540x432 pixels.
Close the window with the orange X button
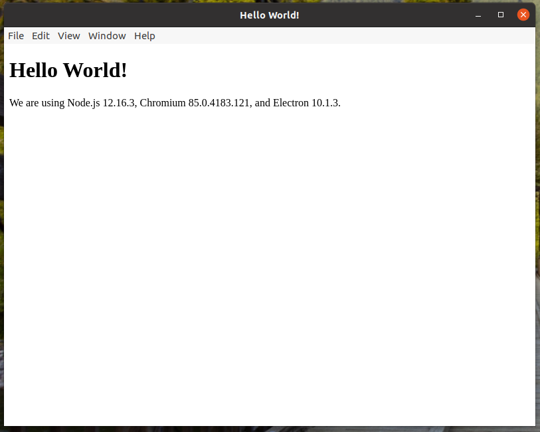(x=523, y=15)
